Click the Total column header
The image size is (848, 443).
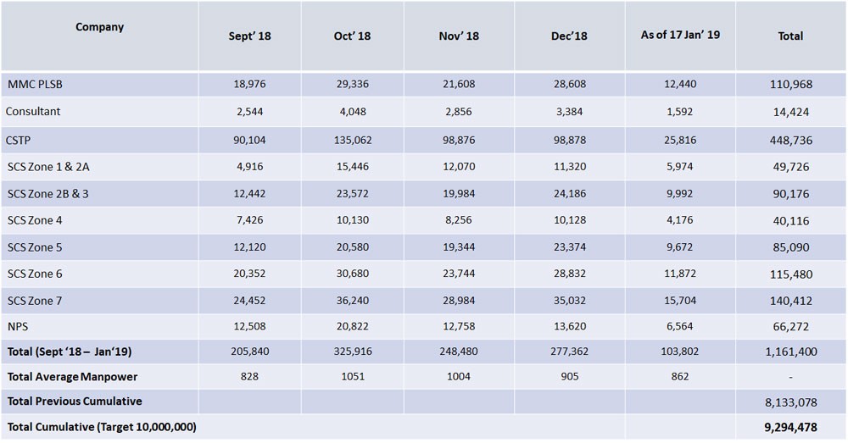tap(790, 36)
